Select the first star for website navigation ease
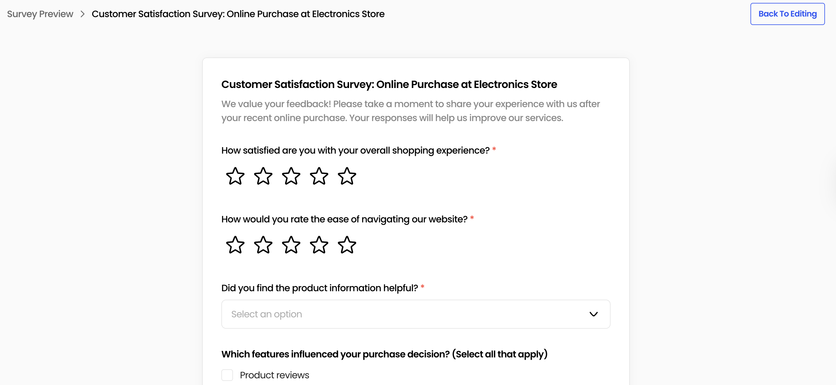This screenshot has width=836, height=385. [x=235, y=245]
